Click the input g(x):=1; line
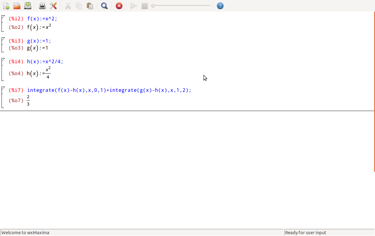The height and width of the screenshot is (236, 375). 39,41
